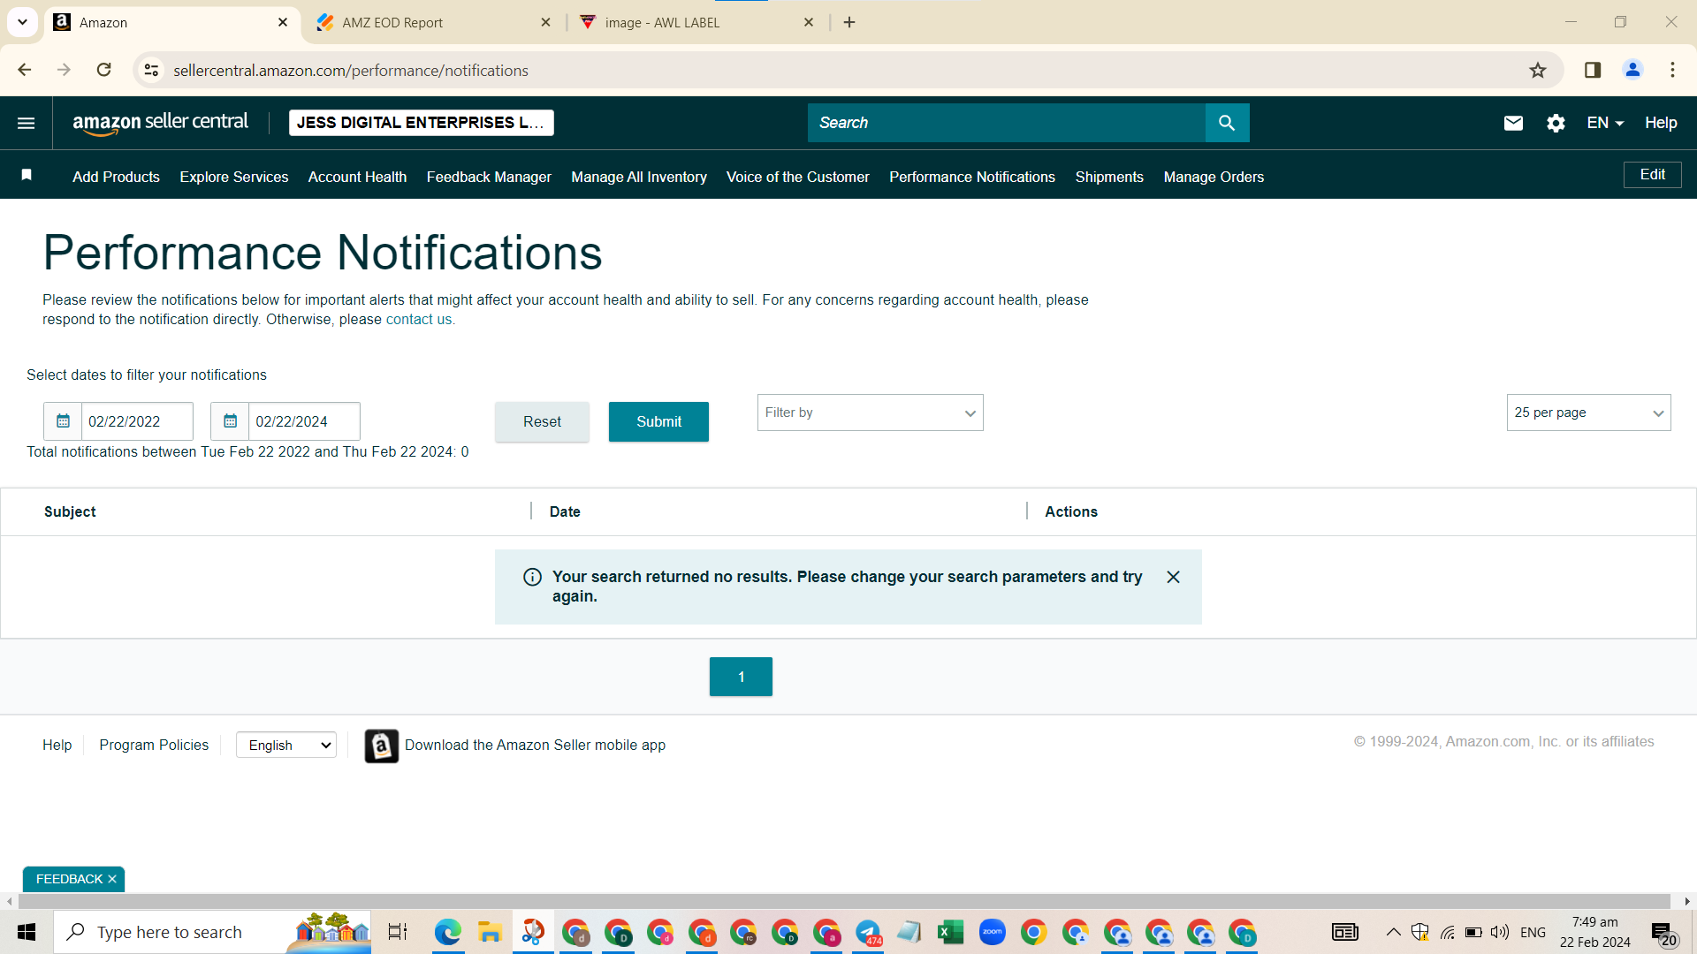Image resolution: width=1697 pixels, height=954 pixels.
Task: Open the Chrome profile avatar
Action: (x=1632, y=70)
